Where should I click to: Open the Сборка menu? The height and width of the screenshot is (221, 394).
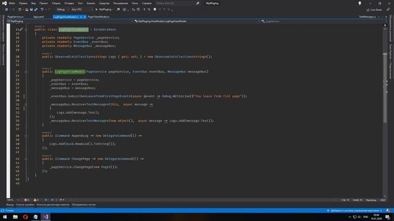[x=56, y=3]
